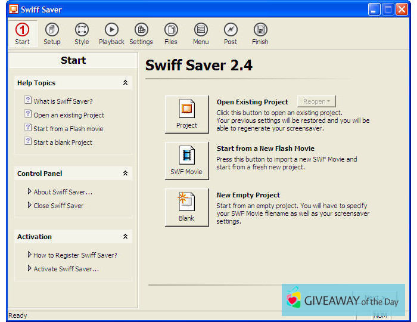Go to the Playback step
417x322 pixels.
tap(111, 33)
